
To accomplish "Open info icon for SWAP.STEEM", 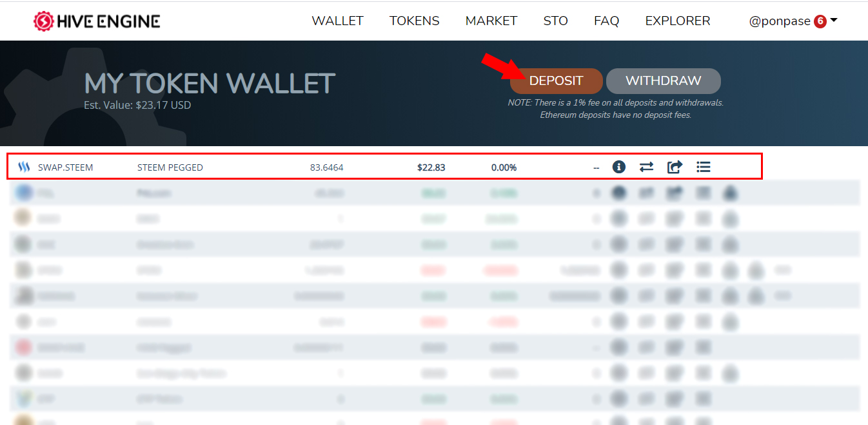I will coord(619,167).
